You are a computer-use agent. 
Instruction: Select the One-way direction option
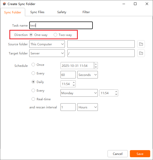[31, 35]
